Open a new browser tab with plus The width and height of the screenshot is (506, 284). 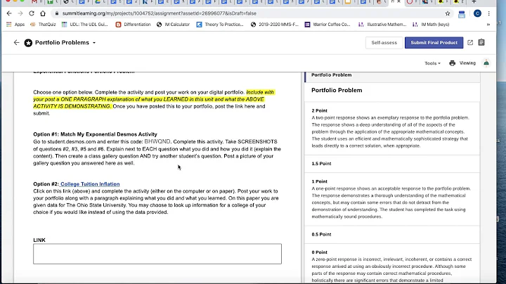474,1
